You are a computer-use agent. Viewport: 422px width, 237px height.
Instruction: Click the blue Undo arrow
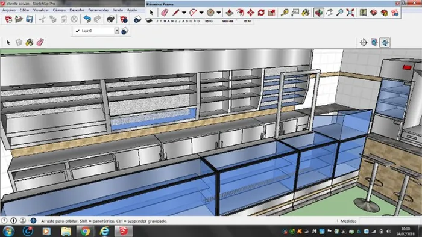tap(87, 19)
